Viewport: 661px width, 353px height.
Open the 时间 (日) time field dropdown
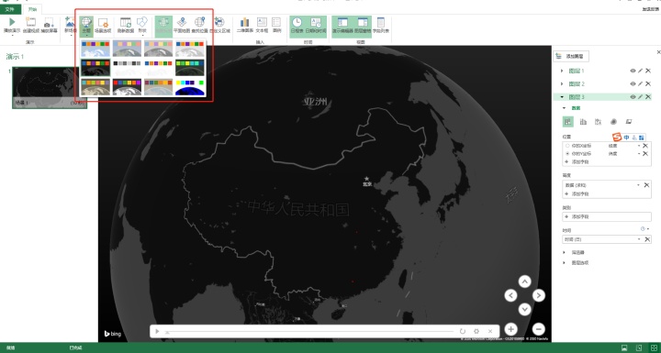[638, 239]
